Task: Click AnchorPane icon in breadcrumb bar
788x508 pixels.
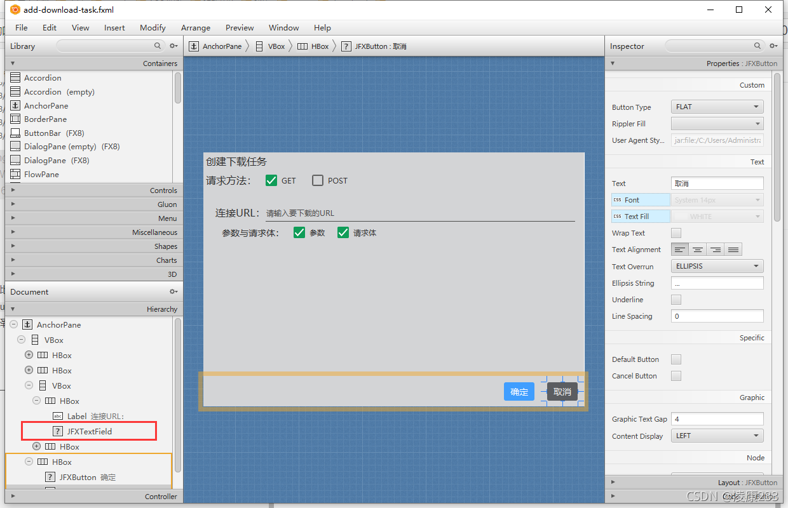Action: 194,46
